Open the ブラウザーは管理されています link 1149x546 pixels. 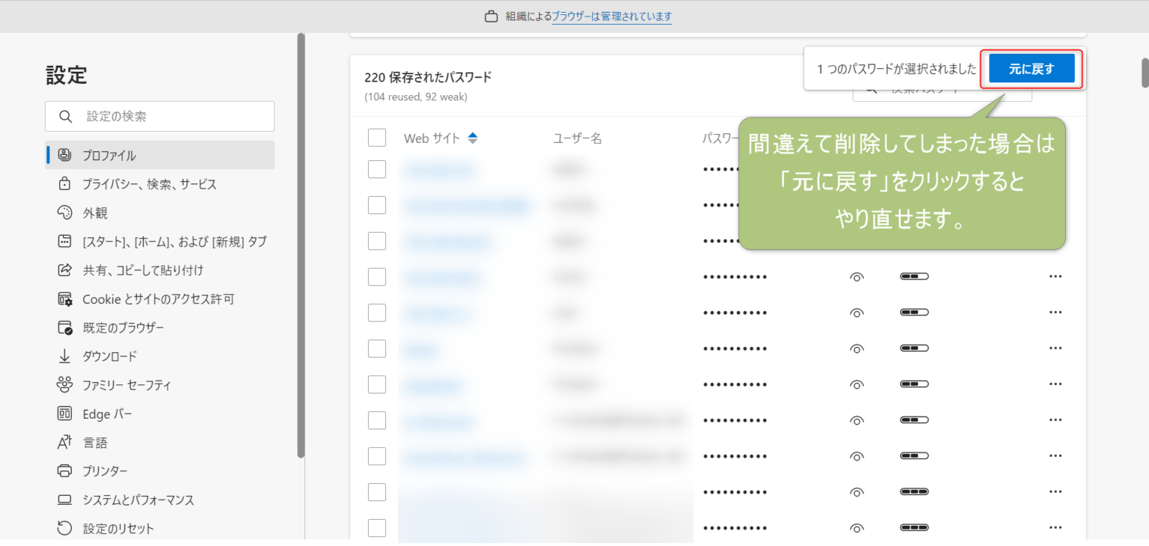click(611, 16)
